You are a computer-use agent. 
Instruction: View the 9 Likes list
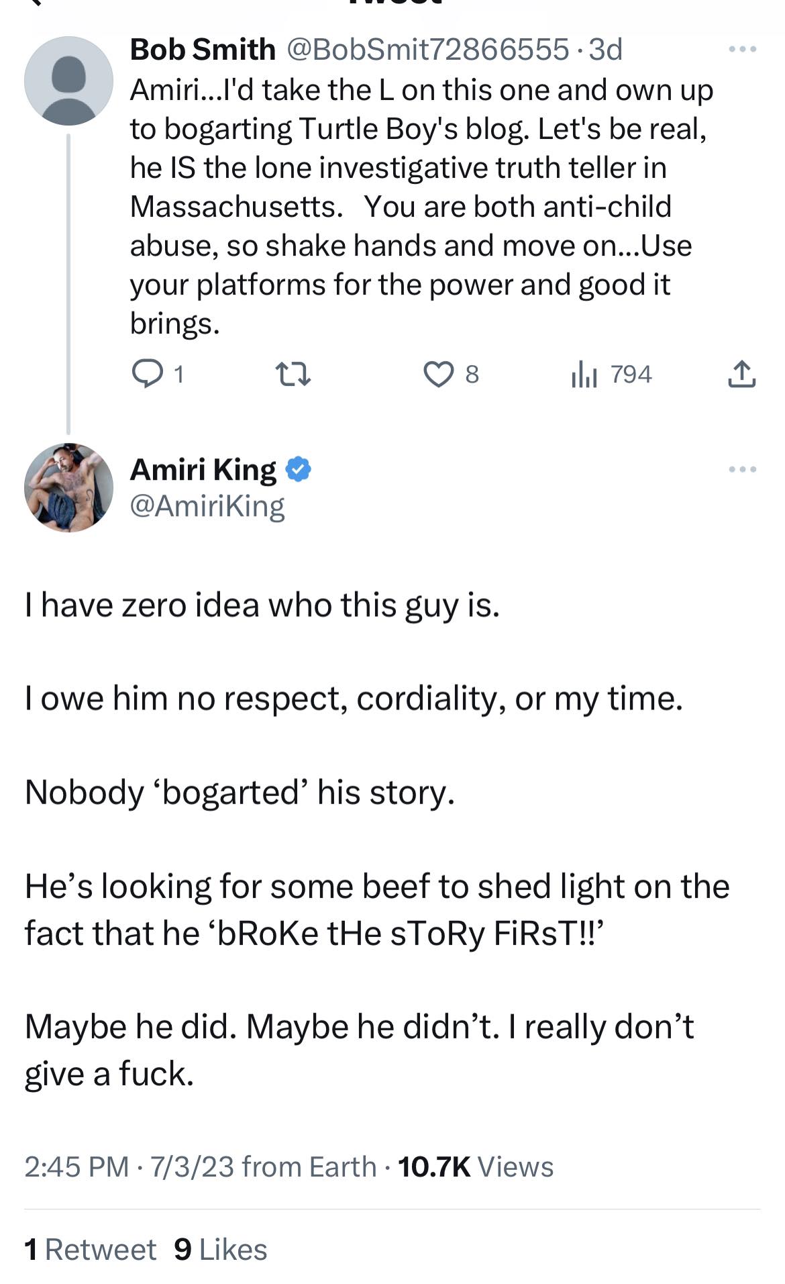[x=220, y=1249]
